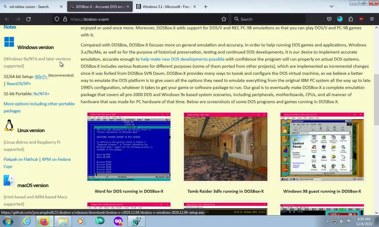This screenshot has height=227, width=379.
Task: Expand the list all tabs chevron
Action: point(332,7)
